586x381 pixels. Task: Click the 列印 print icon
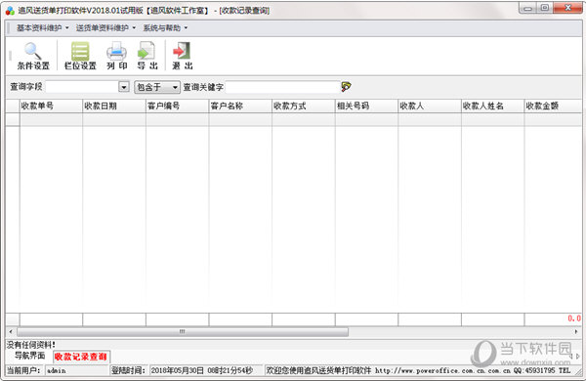tap(117, 56)
